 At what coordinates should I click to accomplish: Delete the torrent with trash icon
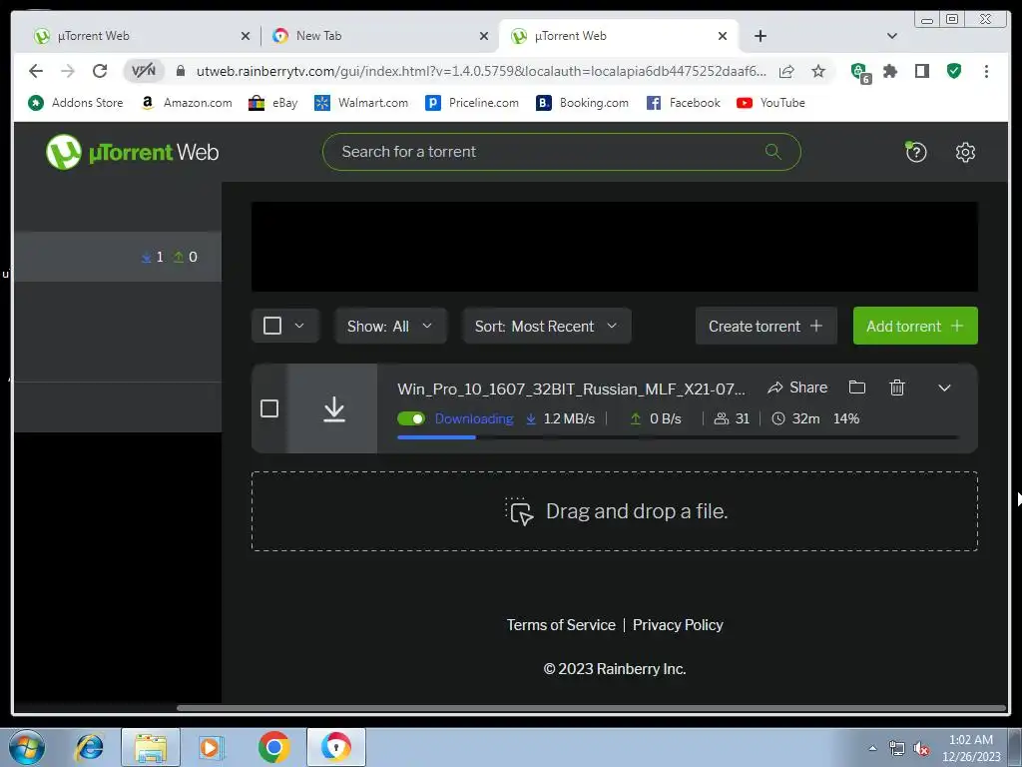point(897,387)
